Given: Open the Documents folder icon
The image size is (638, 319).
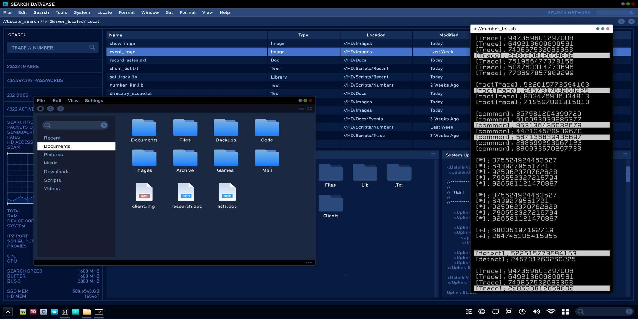Looking at the screenshot, I should (144, 127).
